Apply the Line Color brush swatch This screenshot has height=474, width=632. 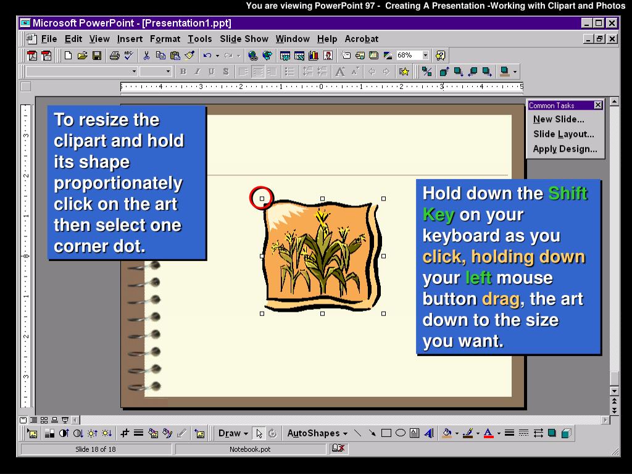click(x=468, y=433)
